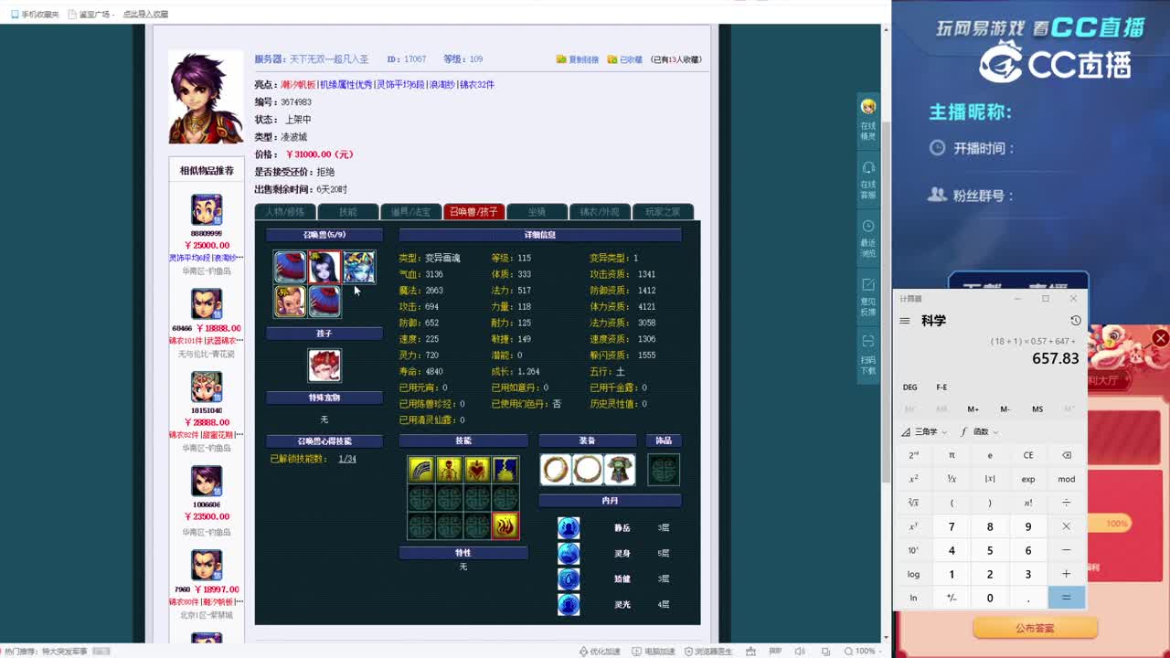1170x658 pixels.
Task: View the skeleton skill icon
Action: (x=449, y=470)
